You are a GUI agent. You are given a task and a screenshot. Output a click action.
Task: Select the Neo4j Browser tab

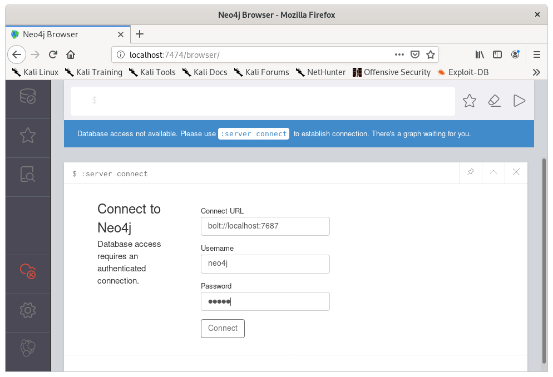pyautogui.click(x=68, y=34)
